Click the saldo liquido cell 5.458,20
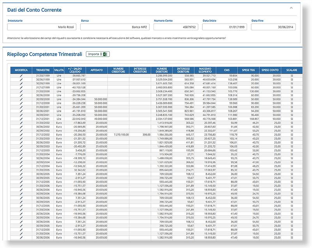The height and width of the screenshot is (248, 312). 80,151
